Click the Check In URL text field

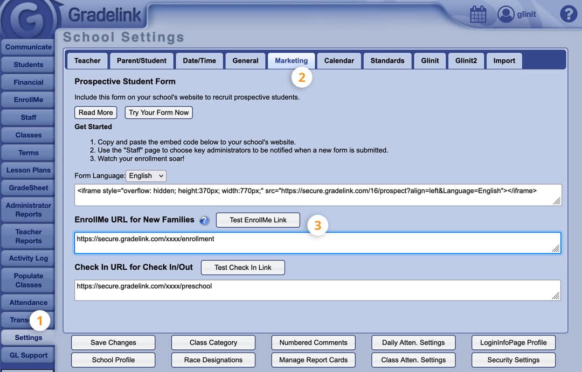[x=318, y=290]
